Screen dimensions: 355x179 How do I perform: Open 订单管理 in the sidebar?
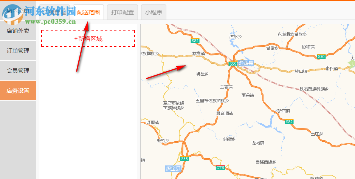click(18, 51)
